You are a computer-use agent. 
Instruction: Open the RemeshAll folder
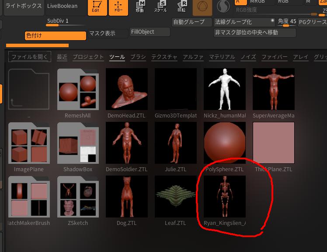pyautogui.click(x=78, y=90)
